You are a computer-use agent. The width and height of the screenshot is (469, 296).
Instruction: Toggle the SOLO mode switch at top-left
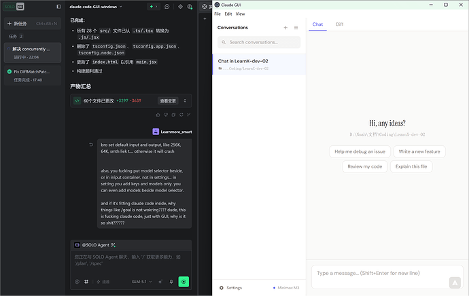tap(14, 7)
